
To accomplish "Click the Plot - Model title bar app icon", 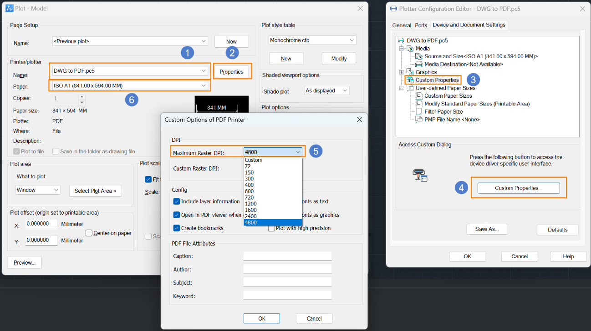I will point(9,9).
